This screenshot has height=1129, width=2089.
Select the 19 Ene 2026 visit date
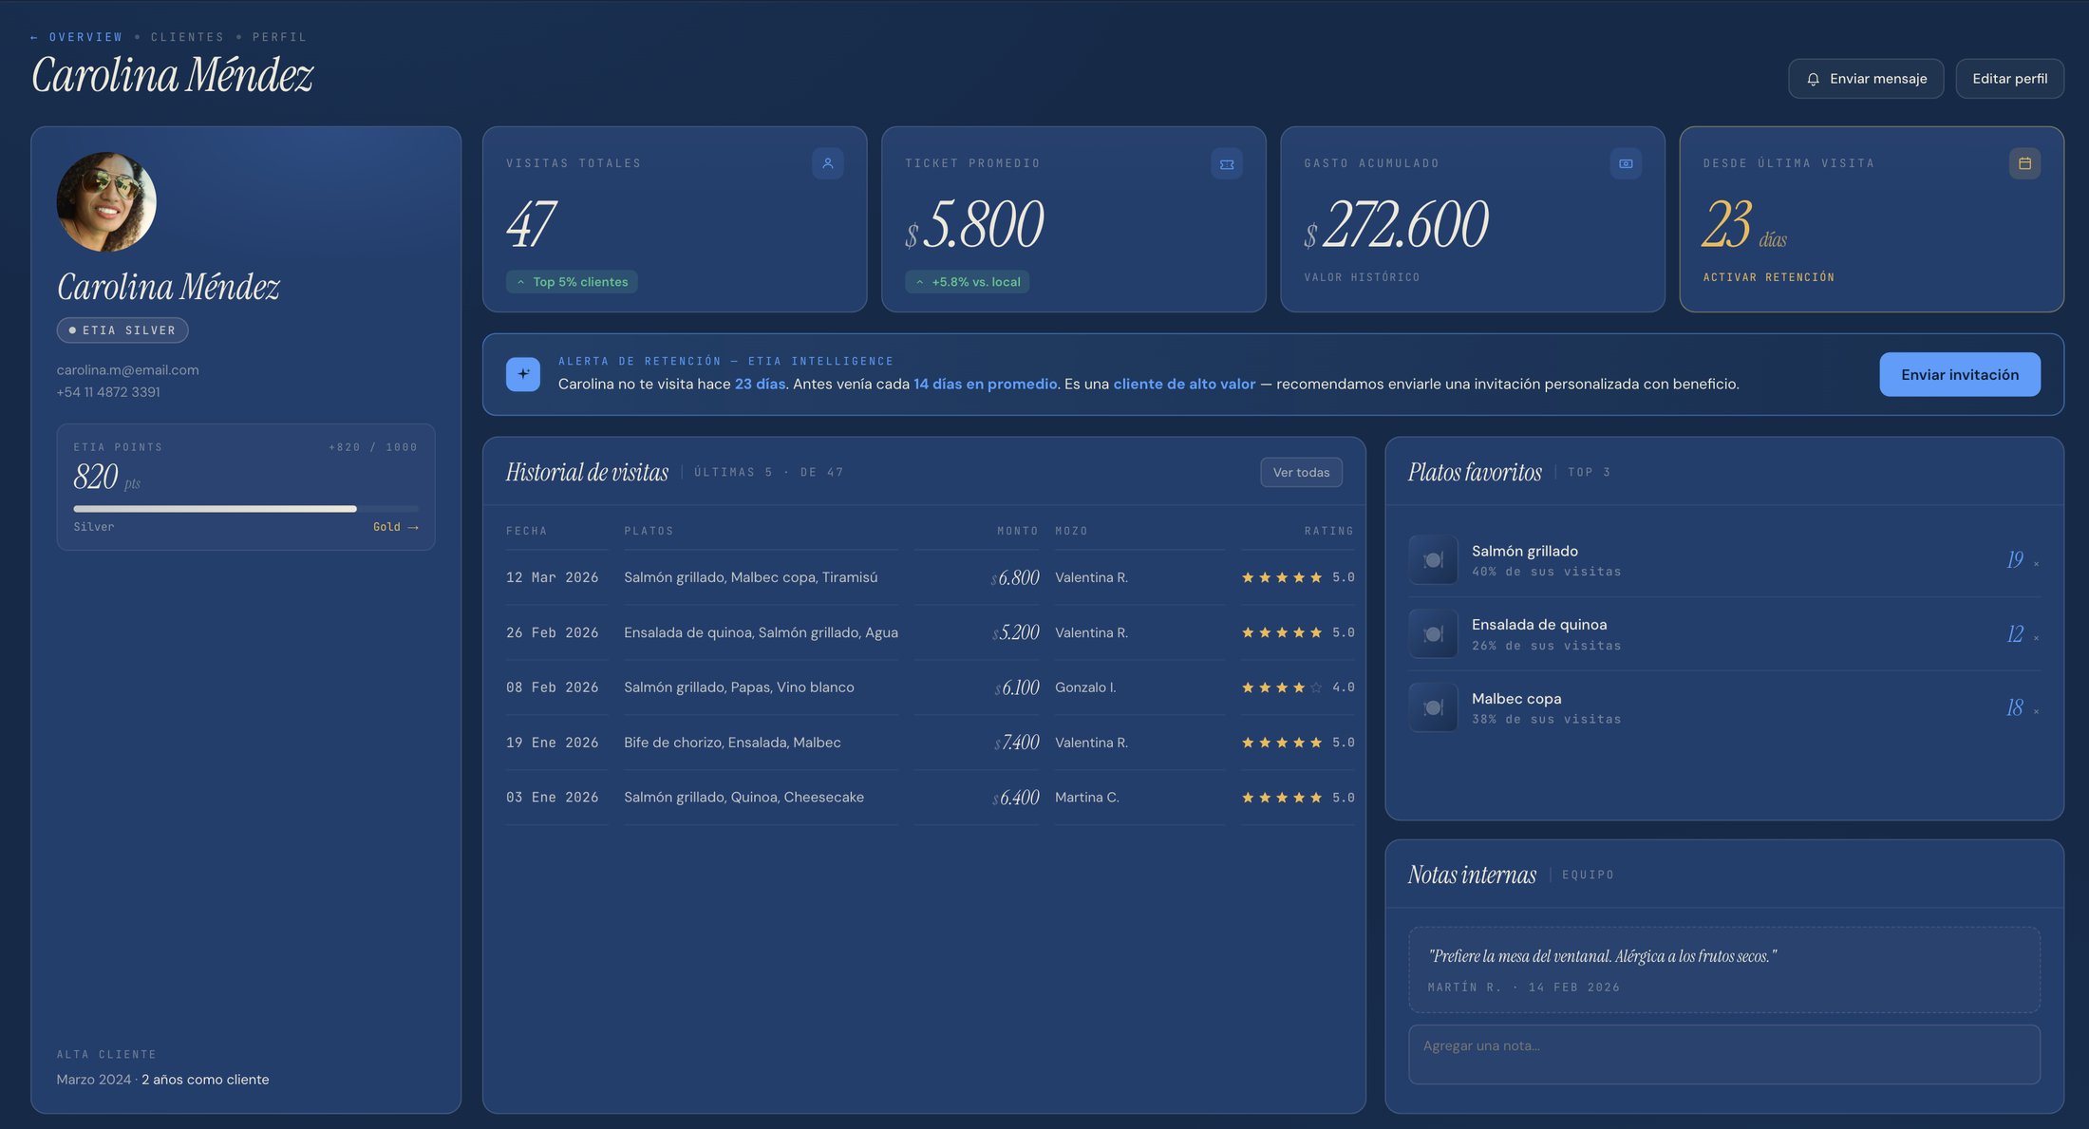[x=553, y=743]
